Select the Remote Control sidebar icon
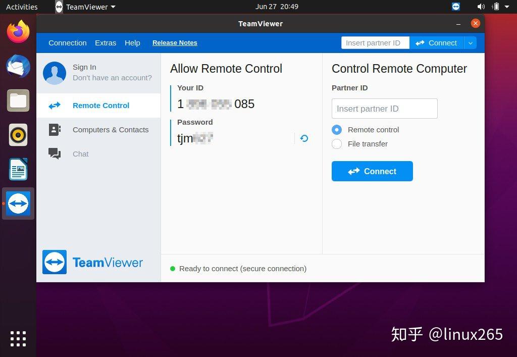This screenshot has width=517, height=357. pyautogui.click(x=54, y=106)
